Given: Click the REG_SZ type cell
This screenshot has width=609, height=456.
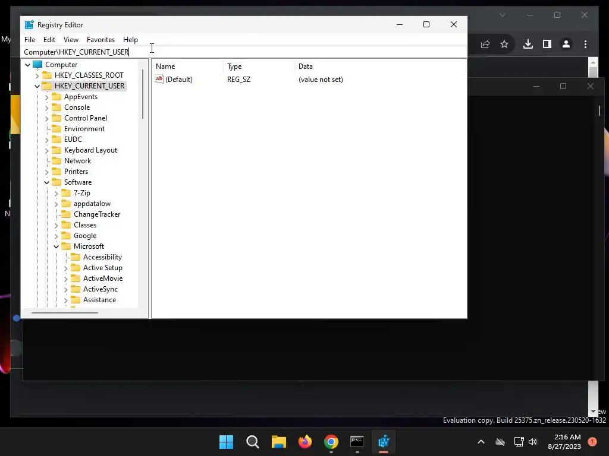Looking at the screenshot, I should 239,80.
